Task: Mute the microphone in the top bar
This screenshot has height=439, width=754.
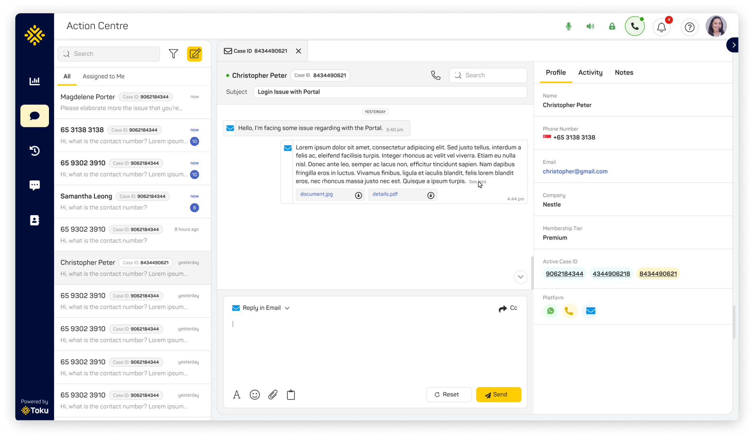Action: pyautogui.click(x=568, y=26)
